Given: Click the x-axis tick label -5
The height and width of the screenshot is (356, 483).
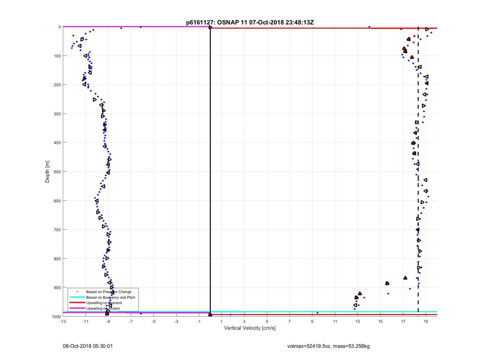Looking at the screenshot, I should [x=153, y=322].
